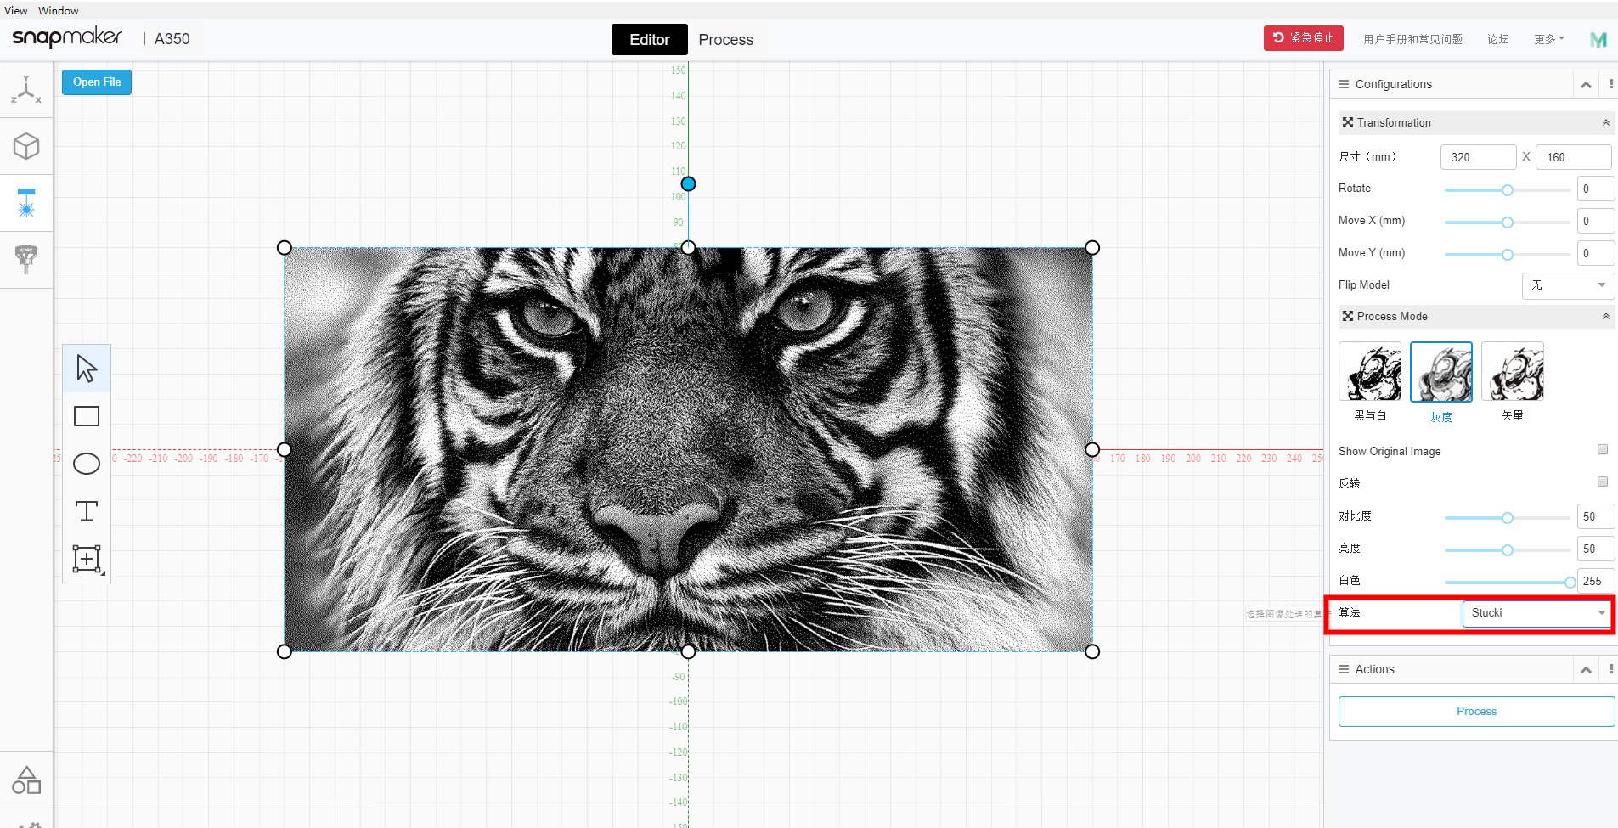Image resolution: width=1618 pixels, height=828 pixels.
Task: Click the Process Mode section icon
Action: [x=1348, y=316]
